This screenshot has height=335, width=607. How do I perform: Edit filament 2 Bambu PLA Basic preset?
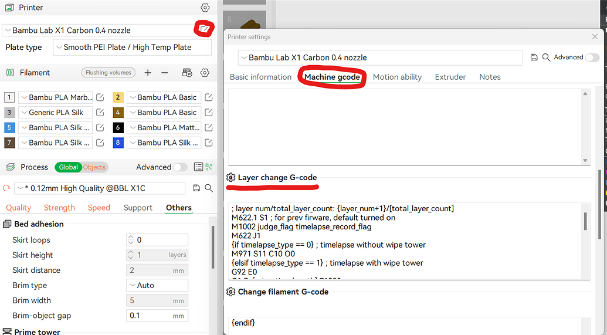click(x=209, y=97)
